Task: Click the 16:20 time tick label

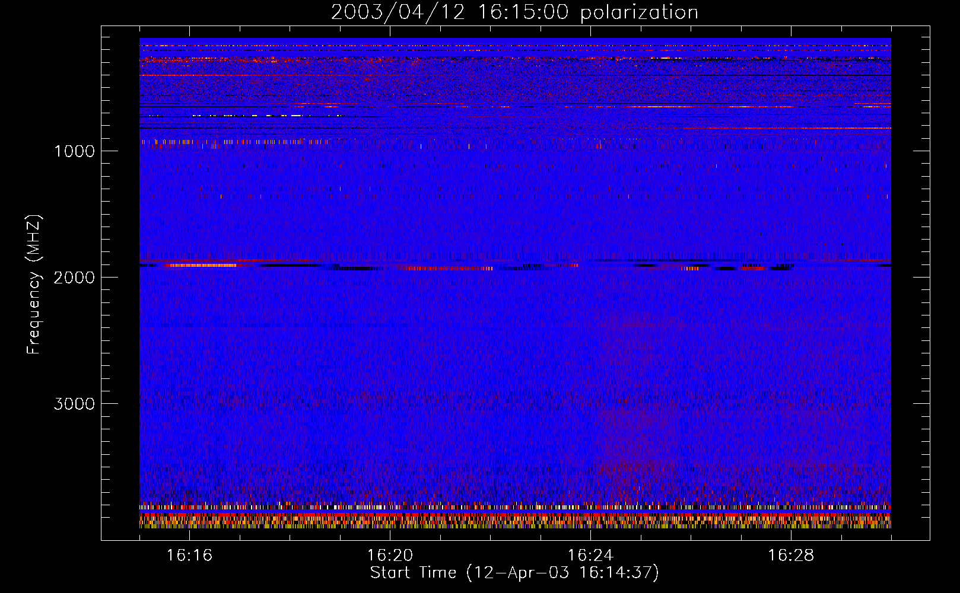Action: click(x=390, y=555)
